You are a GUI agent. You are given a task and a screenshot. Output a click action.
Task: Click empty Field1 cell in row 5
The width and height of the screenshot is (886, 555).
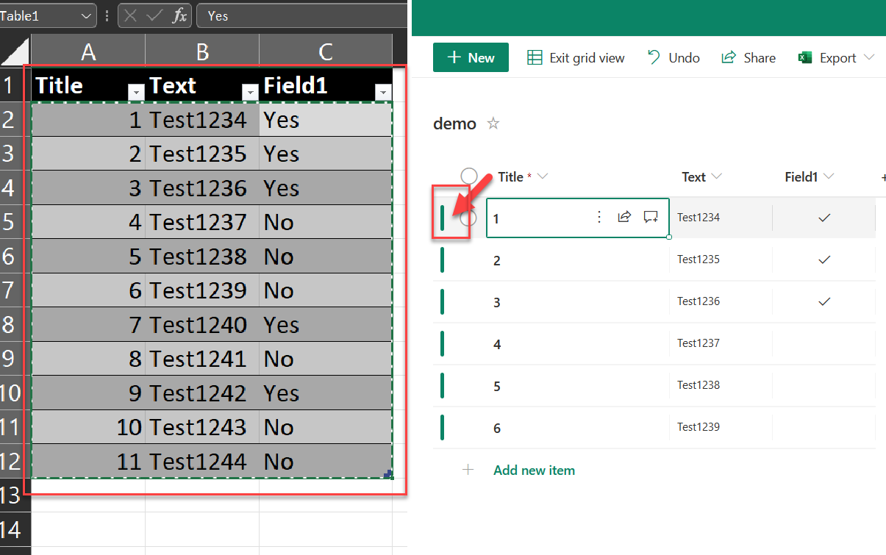pyautogui.click(x=824, y=385)
